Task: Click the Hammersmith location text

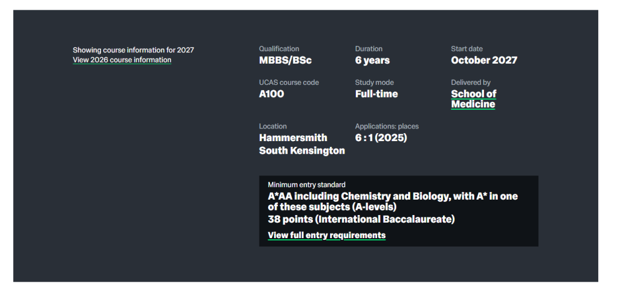Action: coord(293,138)
